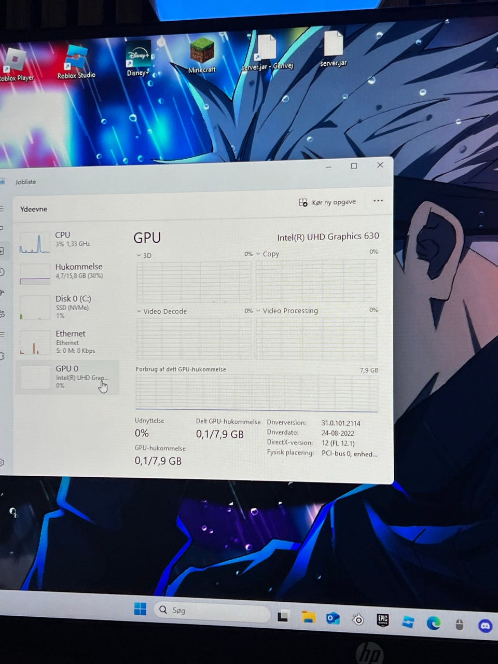Image resolution: width=498 pixels, height=664 pixels.
Task: Open the Roblox Player desktop shortcut
Action: (x=15, y=65)
